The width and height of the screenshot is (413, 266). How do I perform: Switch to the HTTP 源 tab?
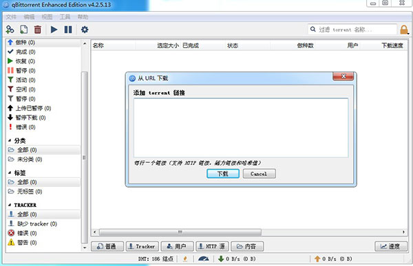click(x=212, y=246)
